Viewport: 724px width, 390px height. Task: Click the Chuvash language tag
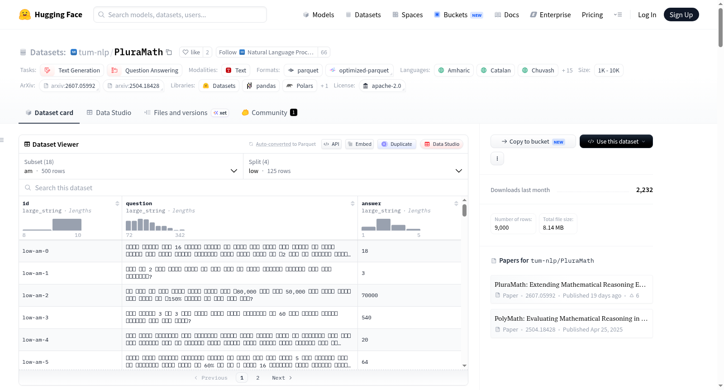pyautogui.click(x=538, y=70)
